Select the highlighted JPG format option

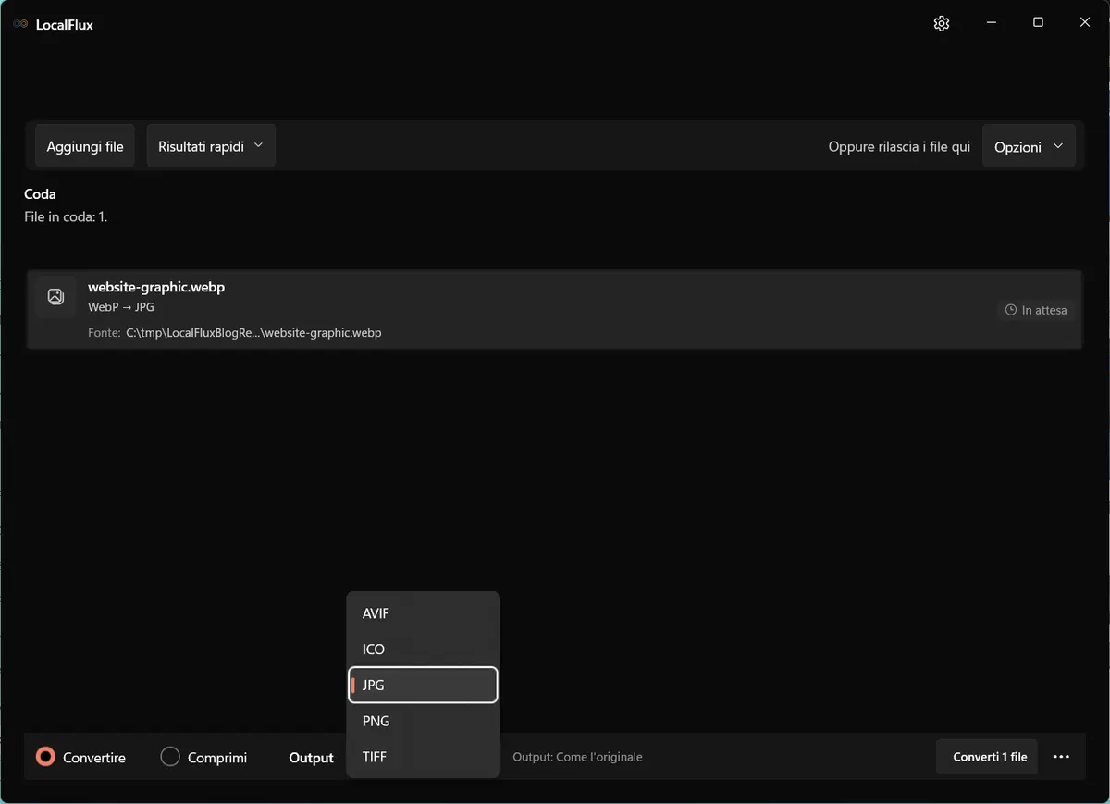tap(423, 686)
